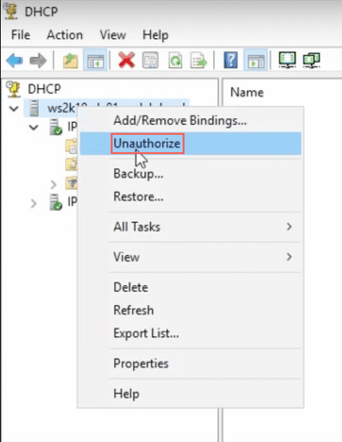This screenshot has width=342, height=442.
Task: Click the Up One Level folder icon
Action: pyautogui.click(x=70, y=60)
